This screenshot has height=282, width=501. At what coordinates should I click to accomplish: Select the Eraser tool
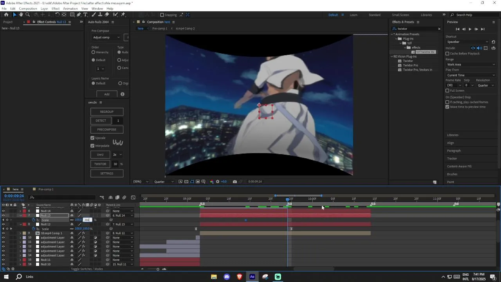click(x=107, y=14)
